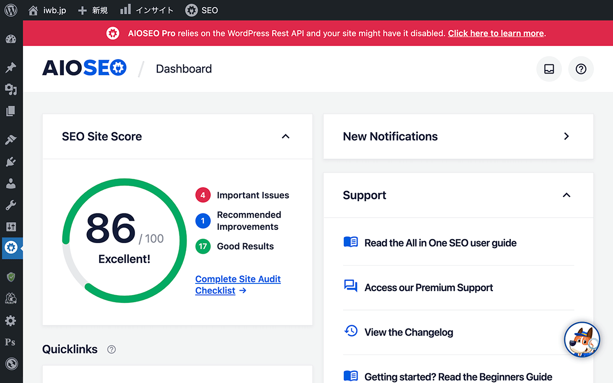Click the fox mascot chat bubble
This screenshot has width=613, height=383.
click(x=582, y=340)
